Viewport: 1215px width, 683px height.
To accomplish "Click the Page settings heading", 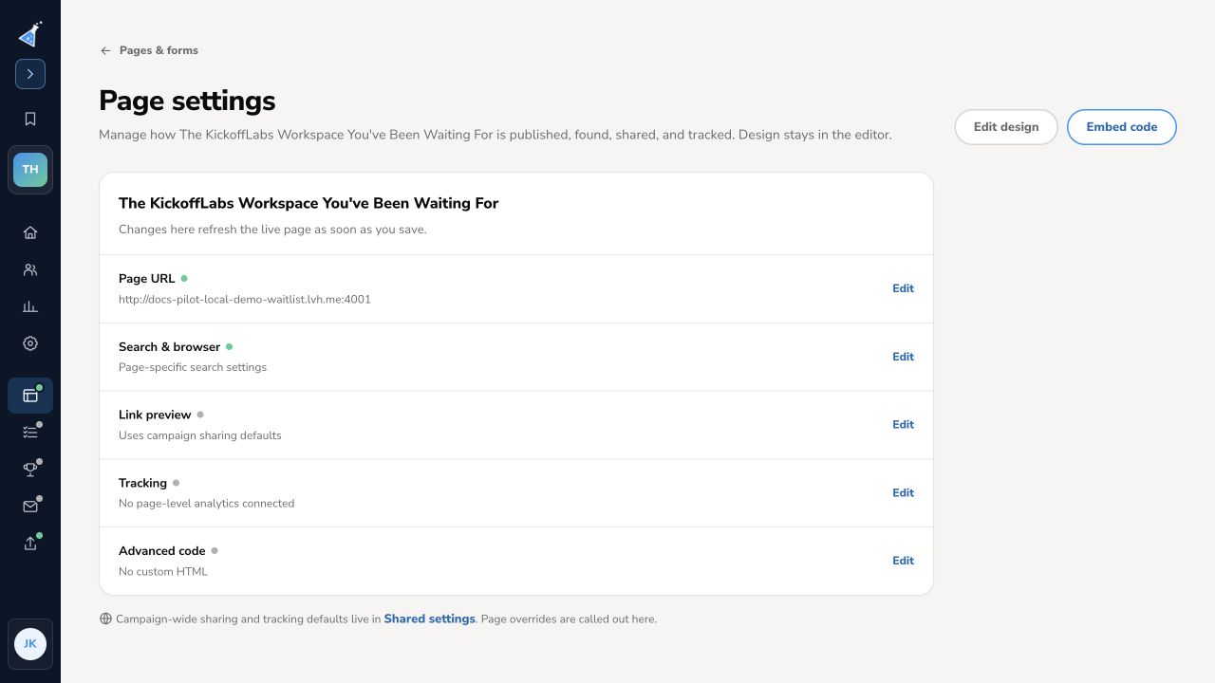I will 187,101.
